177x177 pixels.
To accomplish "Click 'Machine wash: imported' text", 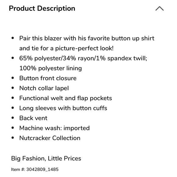I will 54,128.
